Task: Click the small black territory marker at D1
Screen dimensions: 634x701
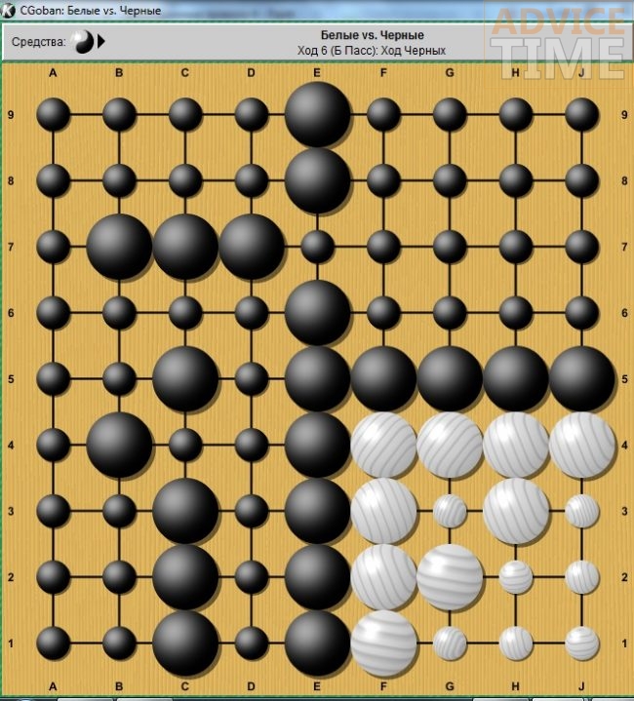Action: 252,643
